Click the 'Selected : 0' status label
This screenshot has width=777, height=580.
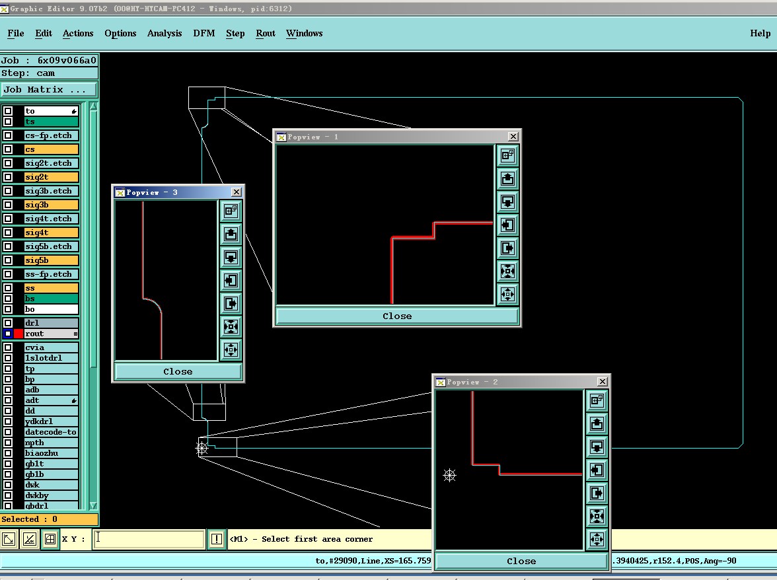click(x=49, y=519)
